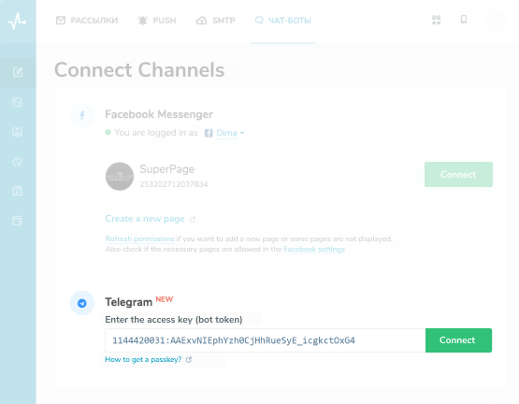Screen dimensions: 519x404
Task: Expand the Dima account dropdown
Action: tap(230, 133)
